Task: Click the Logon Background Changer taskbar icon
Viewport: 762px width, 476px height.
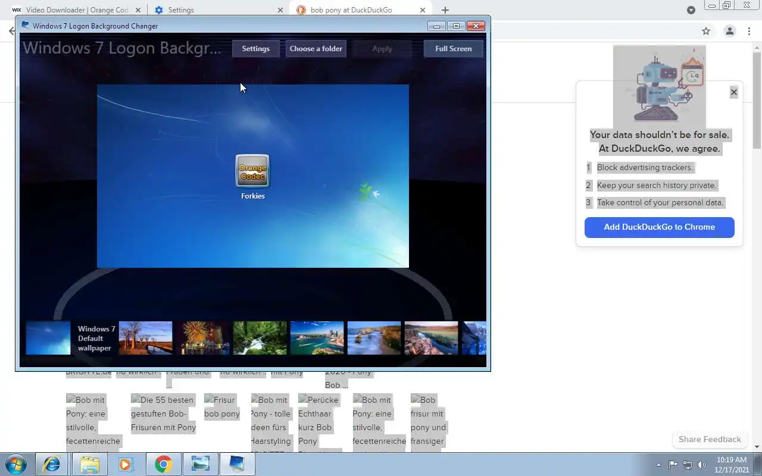Action: click(x=238, y=464)
